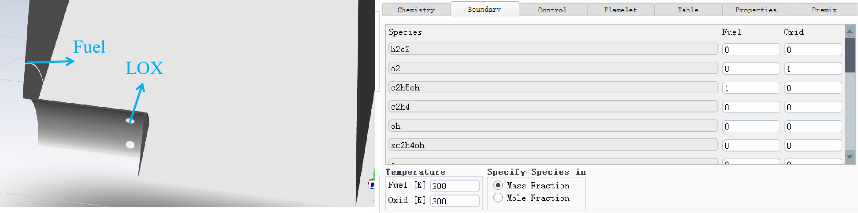Select Mole Fraction species option

click(498, 198)
